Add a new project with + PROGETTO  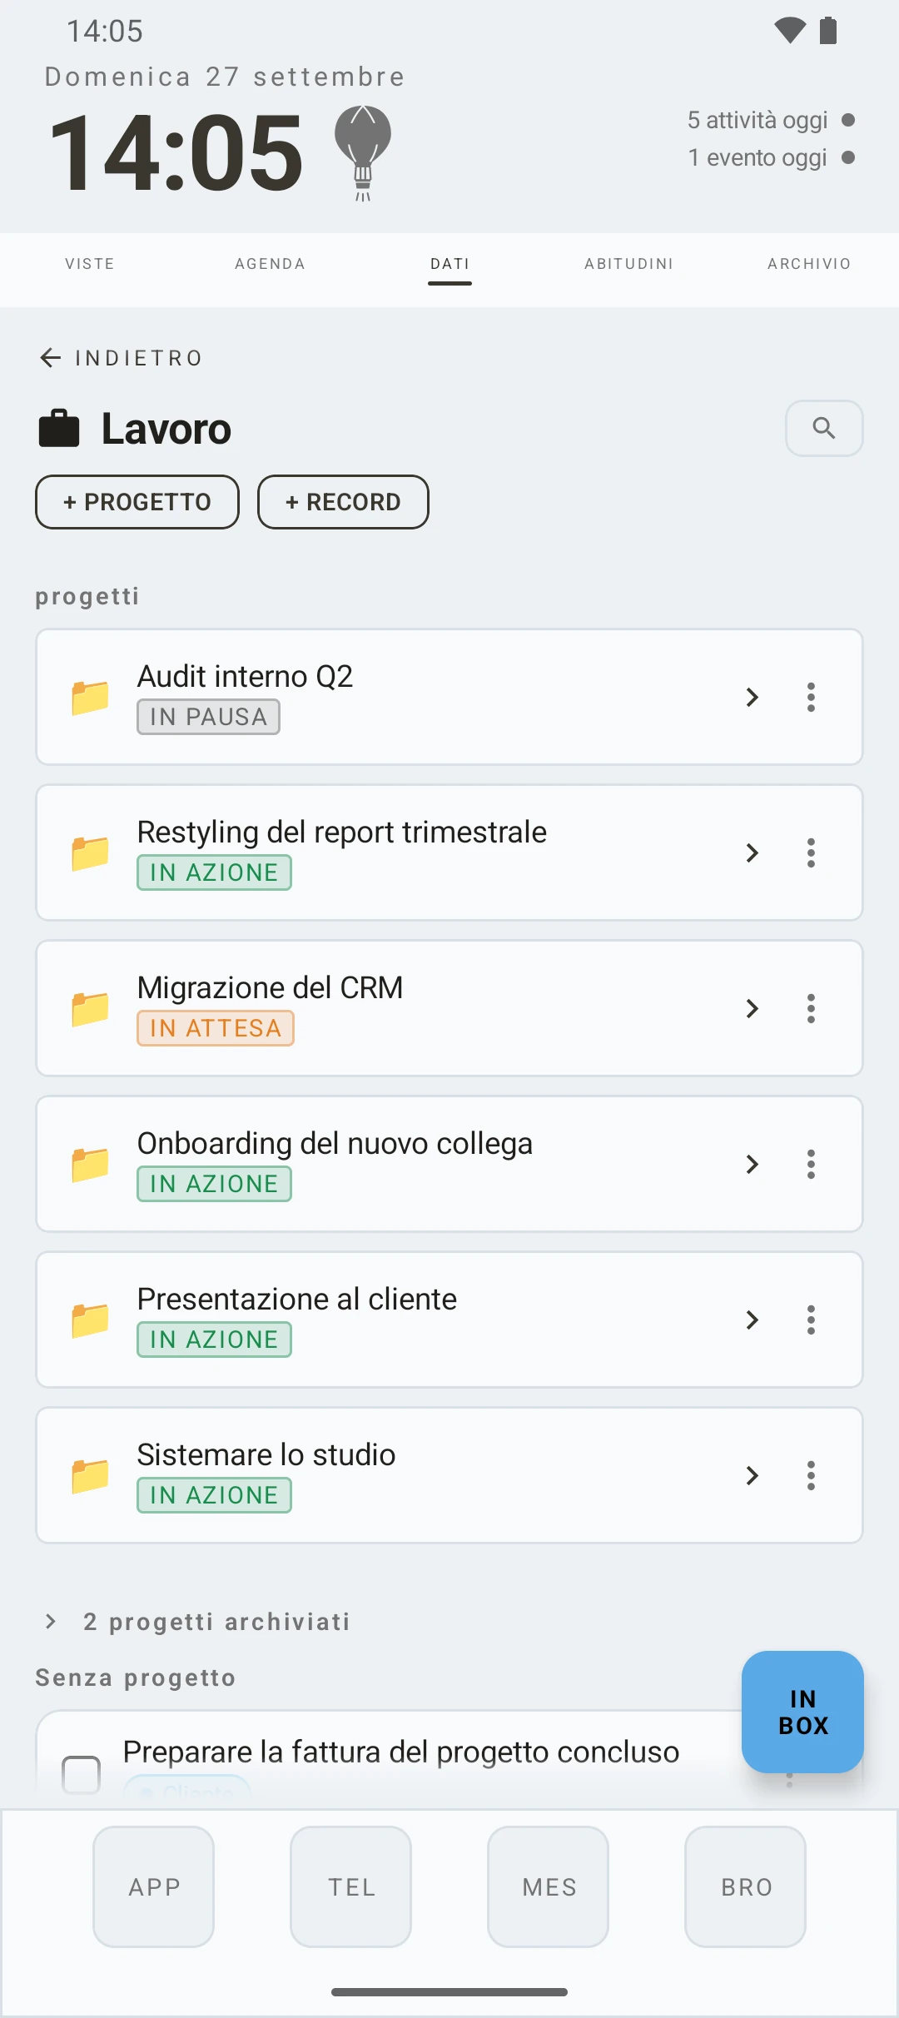(137, 502)
